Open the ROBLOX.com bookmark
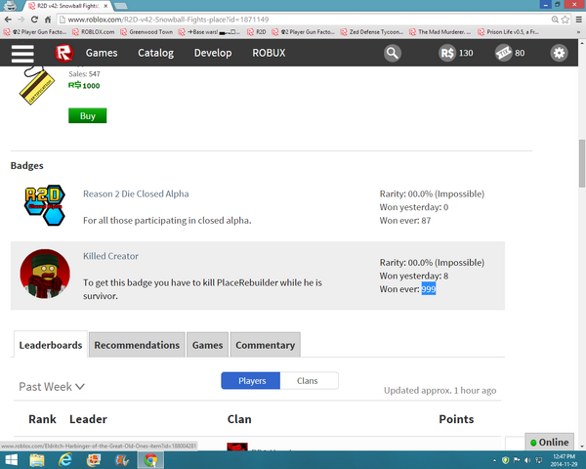Image resolution: width=586 pixels, height=469 pixels. click(94, 32)
